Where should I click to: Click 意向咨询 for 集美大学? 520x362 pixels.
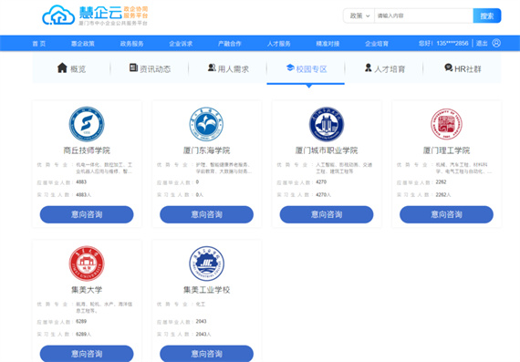coord(87,354)
